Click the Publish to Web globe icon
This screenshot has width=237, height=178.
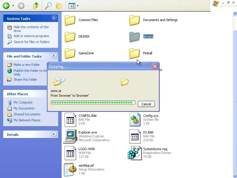point(9,71)
